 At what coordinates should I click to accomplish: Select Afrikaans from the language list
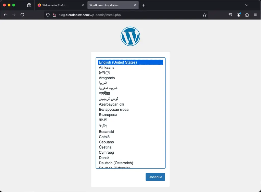[x=107, y=67]
